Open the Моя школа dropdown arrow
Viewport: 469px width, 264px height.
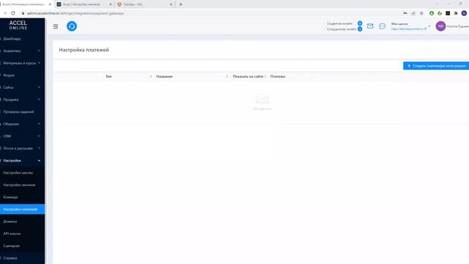(x=429, y=26)
